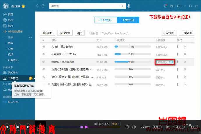Click the user avatar in the top-left
The width and height of the screenshot is (201, 134).
(6, 6)
